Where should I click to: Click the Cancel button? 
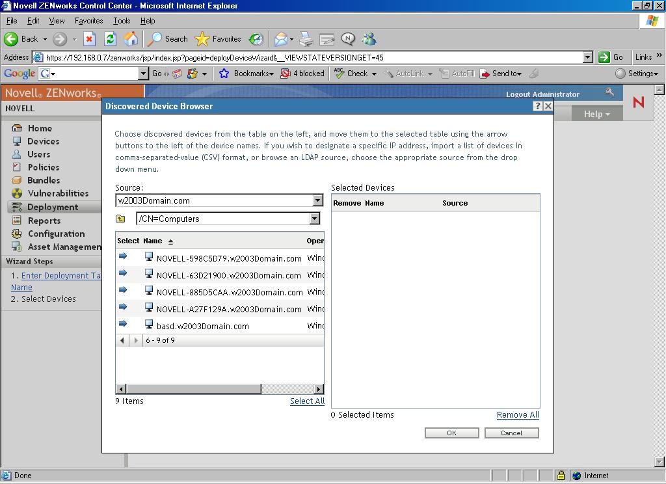click(511, 433)
